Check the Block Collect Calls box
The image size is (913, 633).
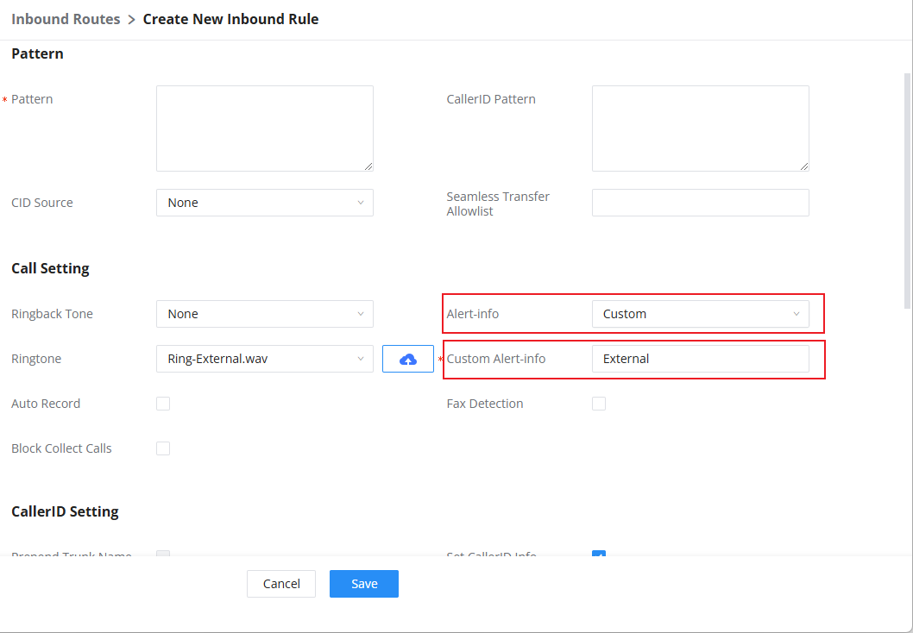click(x=163, y=448)
